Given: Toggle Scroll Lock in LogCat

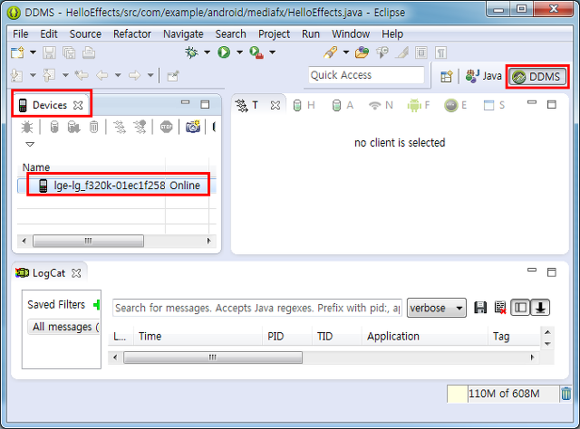Looking at the screenshot, I should point(540,308).
